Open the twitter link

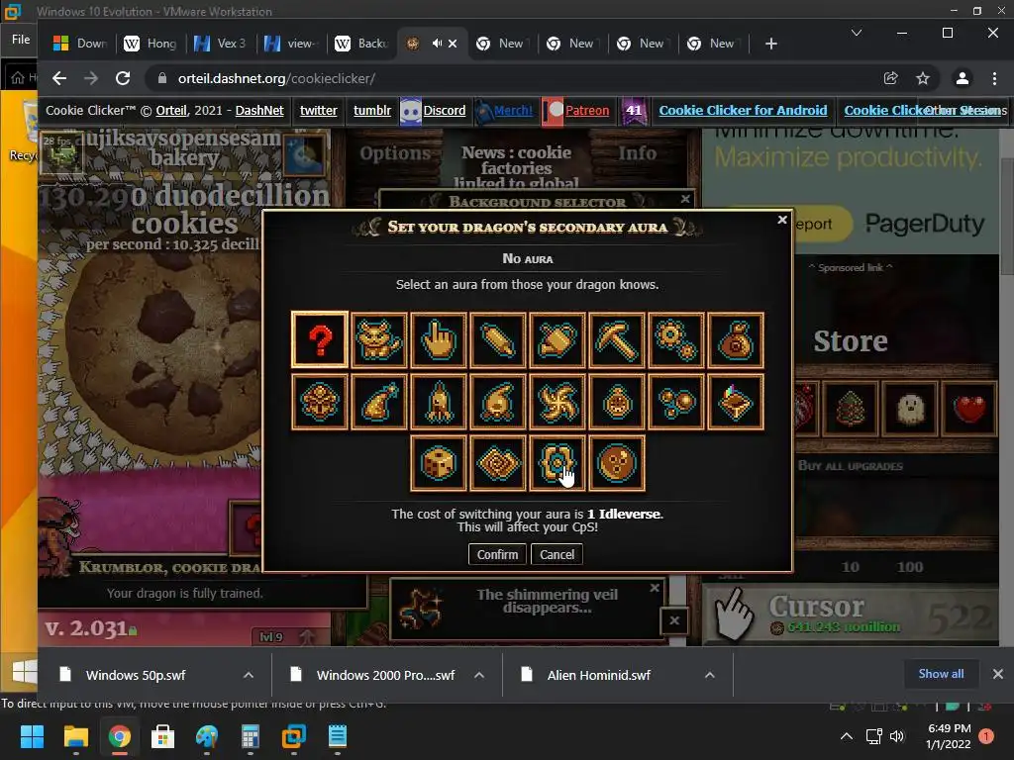[318, 111]
